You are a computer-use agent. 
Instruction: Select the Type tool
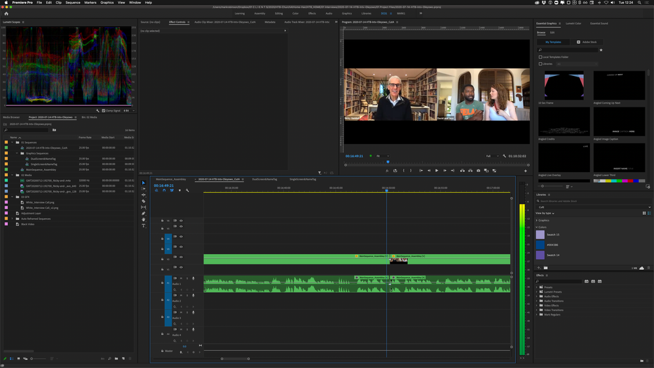[x=143, y=226]
